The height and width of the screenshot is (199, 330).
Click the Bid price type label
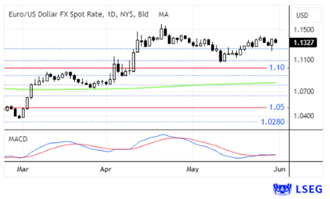(x=144, y=15)
